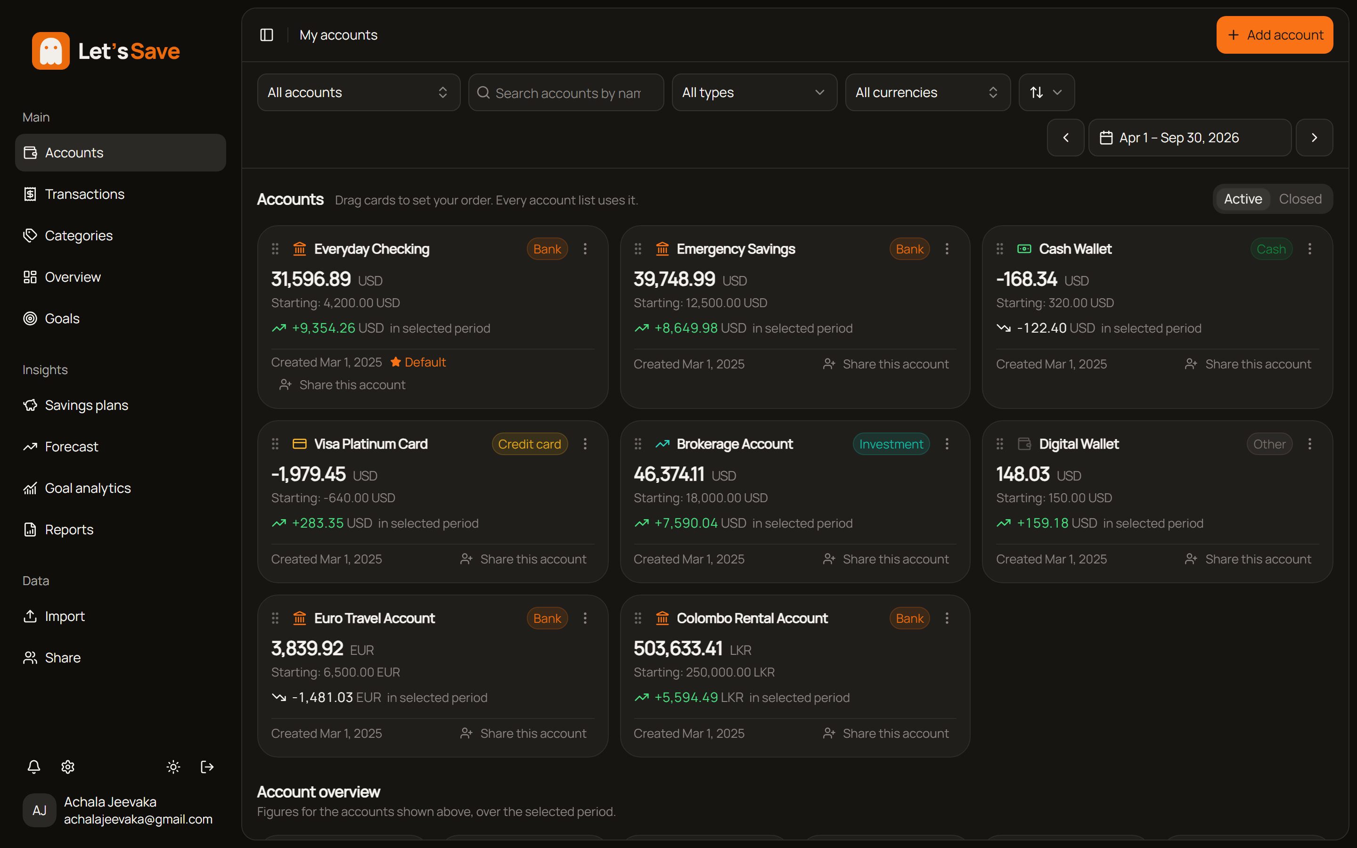The height and width of the screenshot is (848, 1357).
Task: Toggle light theme sun icon
Action: coord(173,766)
